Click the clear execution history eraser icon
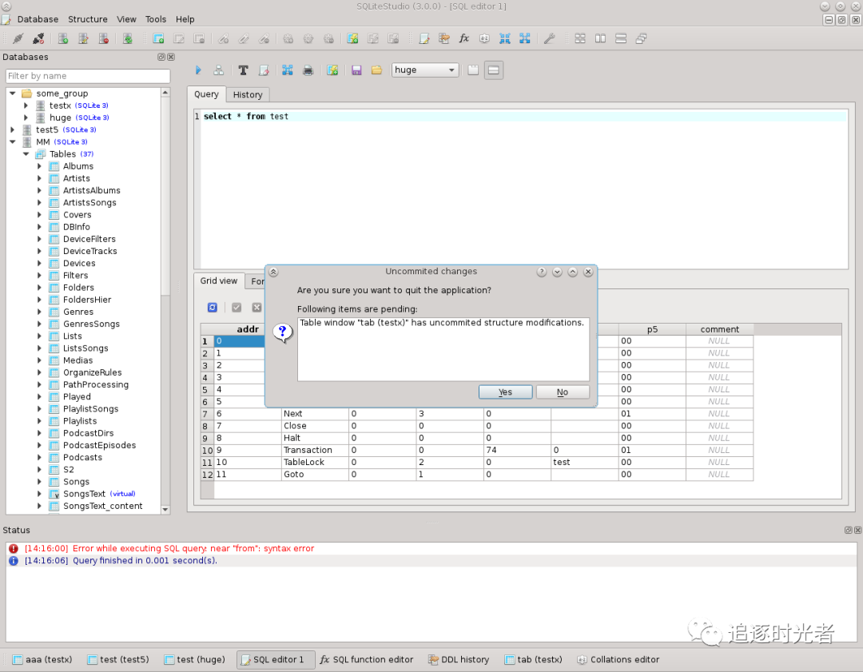This screenshot has width=863, height=672. click(x=264, y=70)
